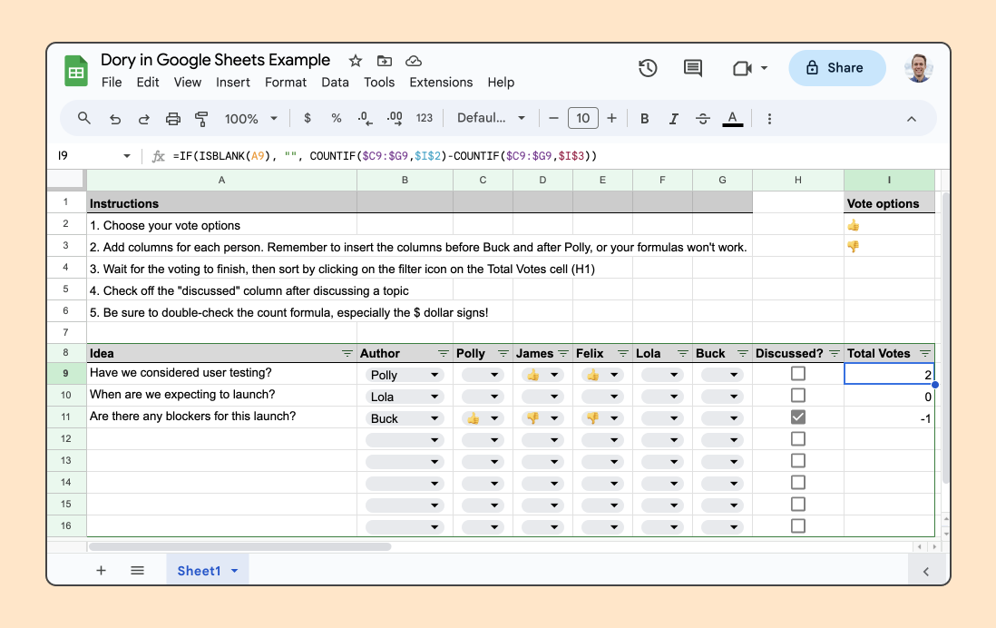Open the Extensions menu
996x628 pixels.
tap(441, 82)
